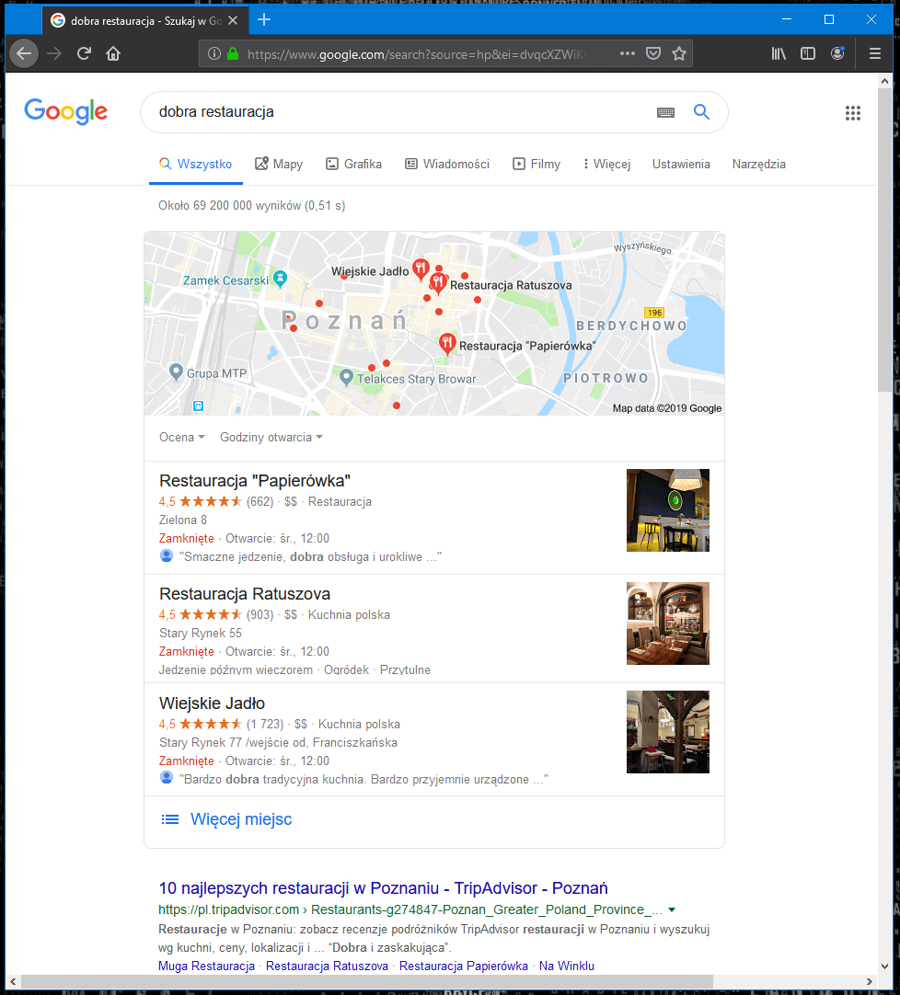Save page to Pocket

coord(653,54)
